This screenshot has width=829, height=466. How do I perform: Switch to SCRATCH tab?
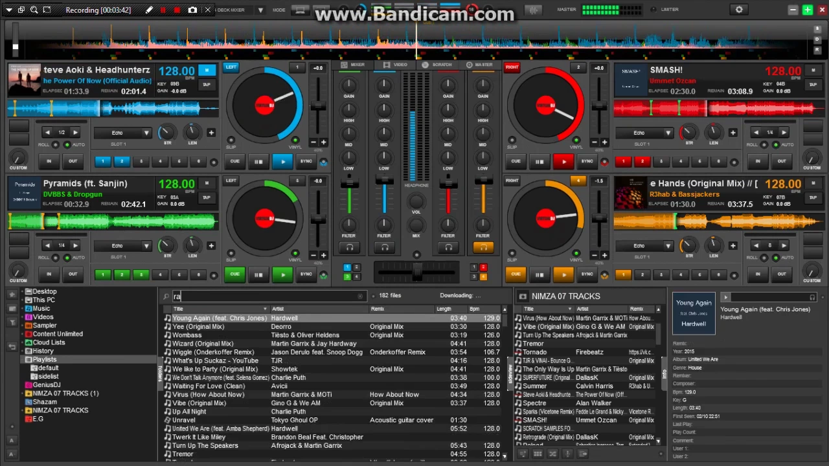click(x=437, y=65)
